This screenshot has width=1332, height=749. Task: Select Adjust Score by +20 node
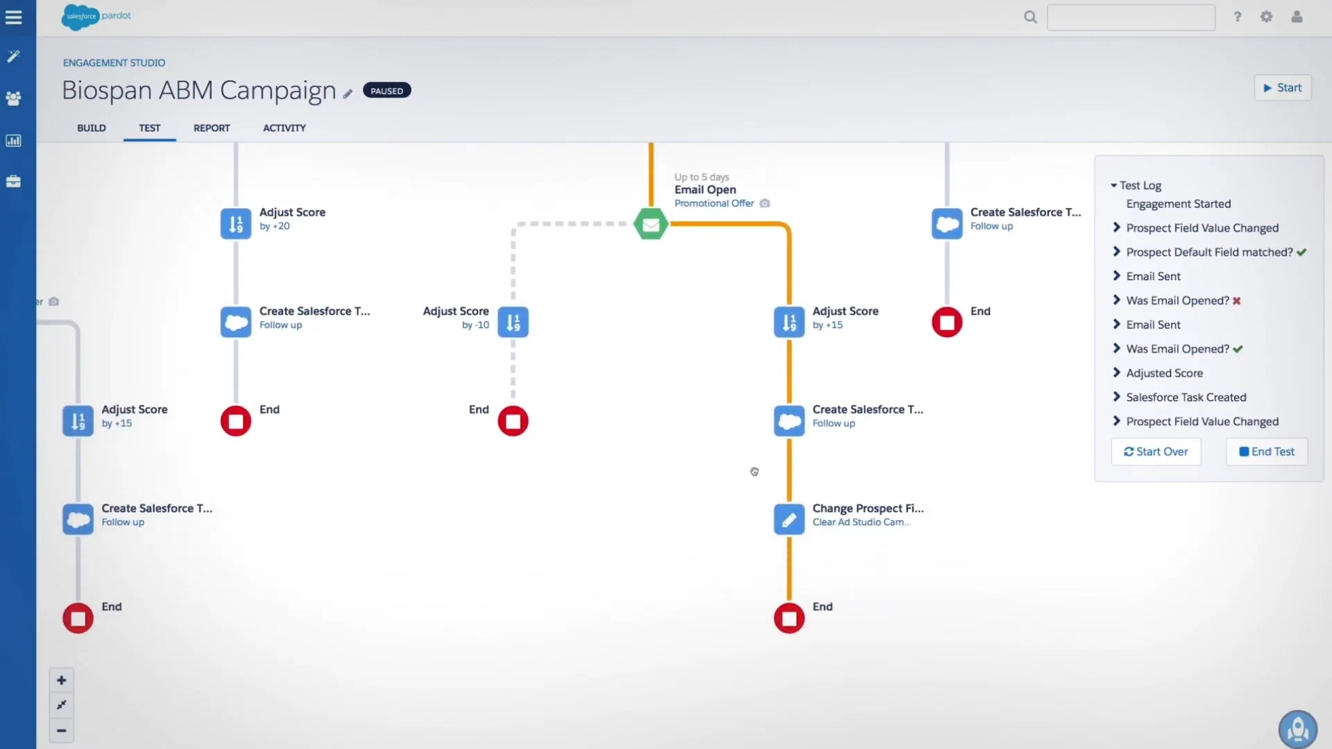236,224
